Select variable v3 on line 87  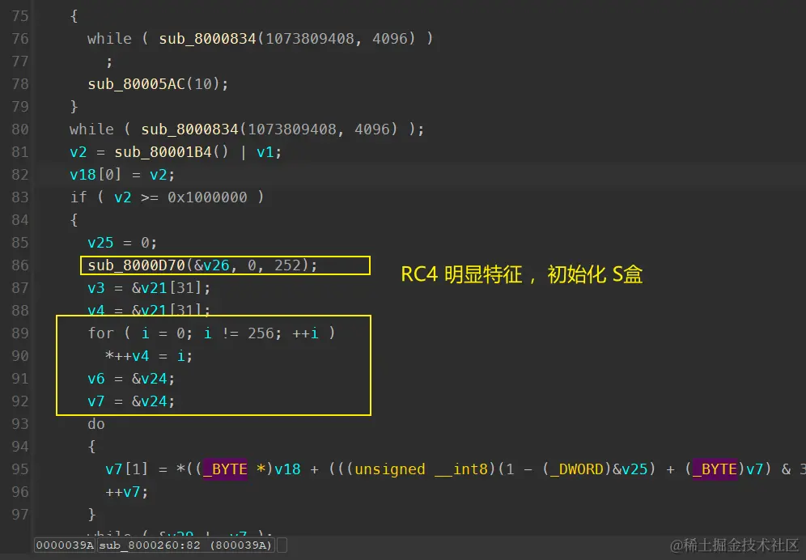96,287
